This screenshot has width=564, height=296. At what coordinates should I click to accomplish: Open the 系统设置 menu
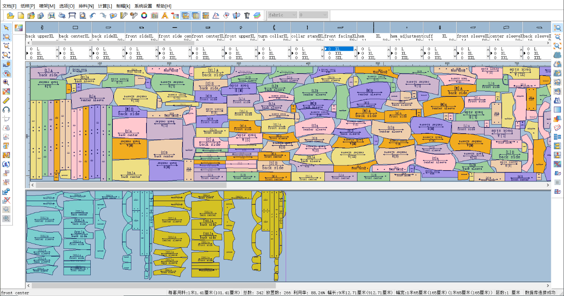tap(143, 6)
